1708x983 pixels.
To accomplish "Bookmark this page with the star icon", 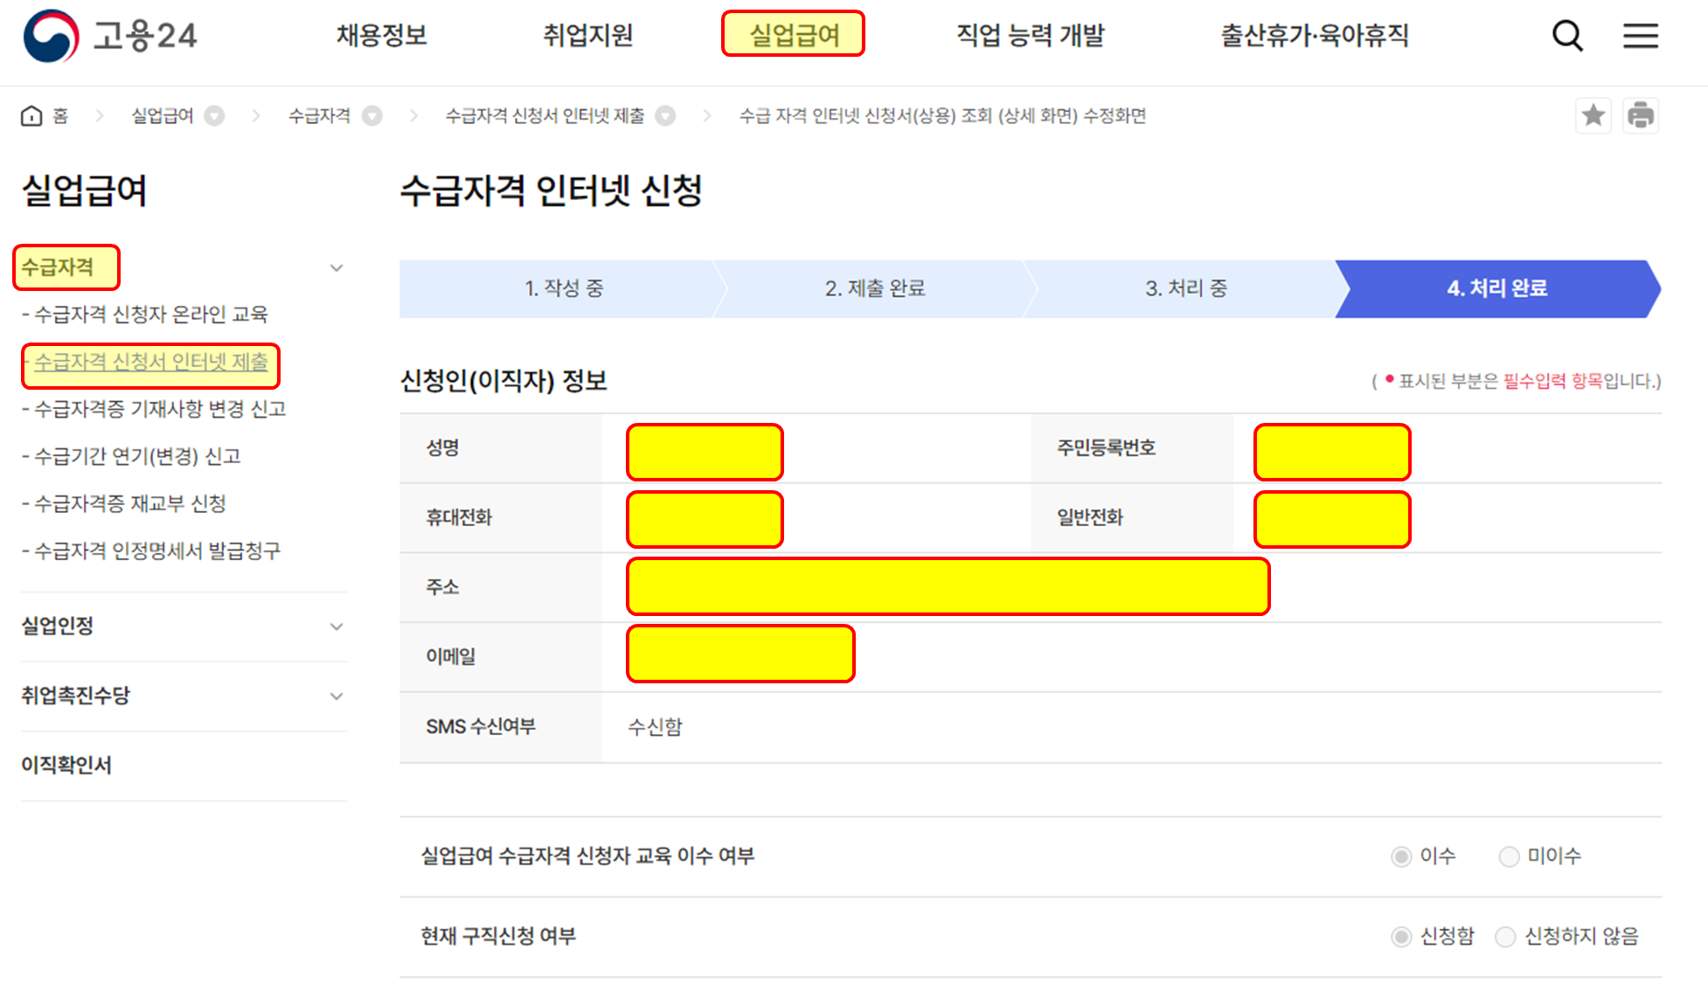I will (1593, 114).
